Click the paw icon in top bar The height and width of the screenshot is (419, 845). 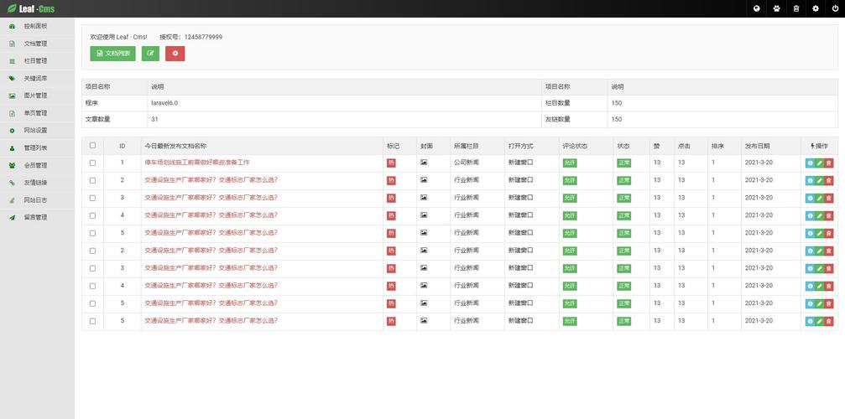coord(776,8)
